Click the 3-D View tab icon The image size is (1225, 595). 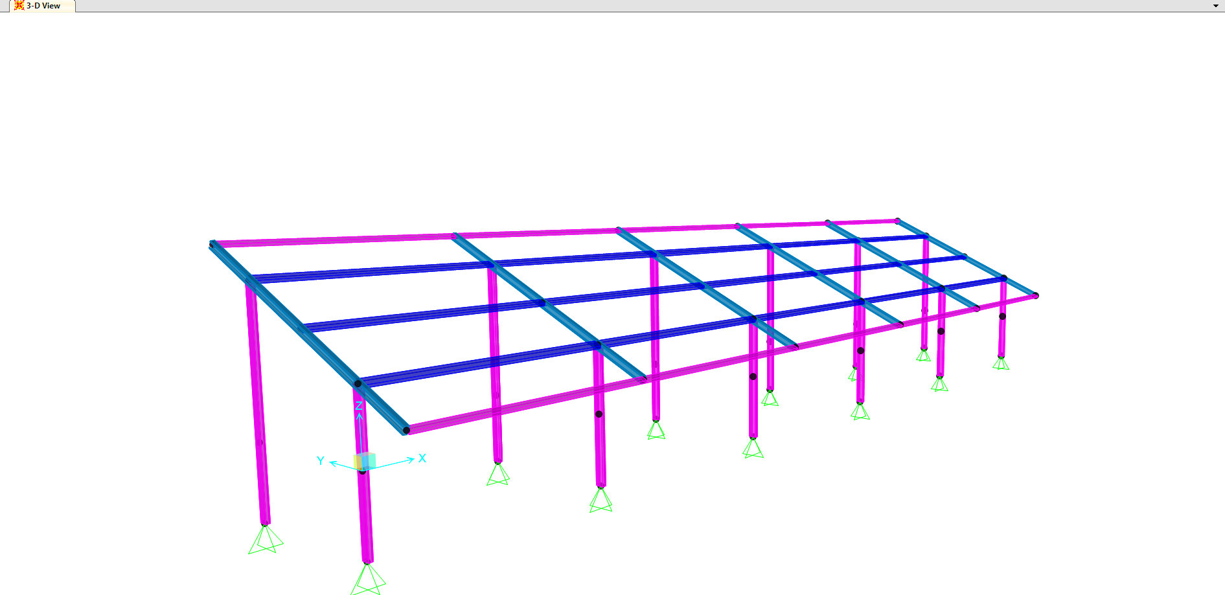click(x=19, y=6)
